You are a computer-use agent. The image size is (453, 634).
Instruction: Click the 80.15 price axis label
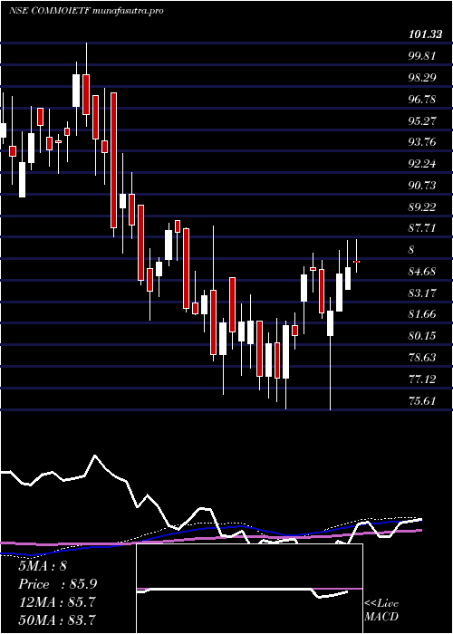click(422, 336)
